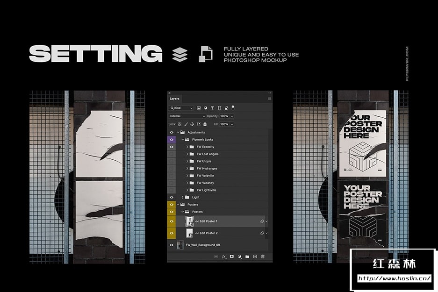Close the Layers panel with X
Viewport: 438px width, 292px height.
tap(169, 93)
